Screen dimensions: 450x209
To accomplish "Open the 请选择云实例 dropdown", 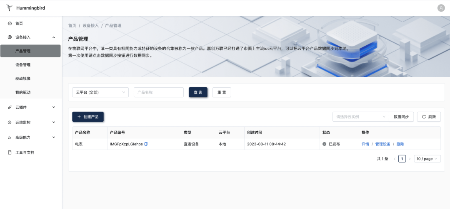I will (x=360, y=117).
